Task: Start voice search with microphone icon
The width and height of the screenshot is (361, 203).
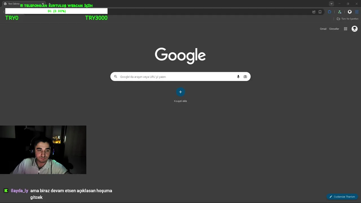Action: point(238,76)
